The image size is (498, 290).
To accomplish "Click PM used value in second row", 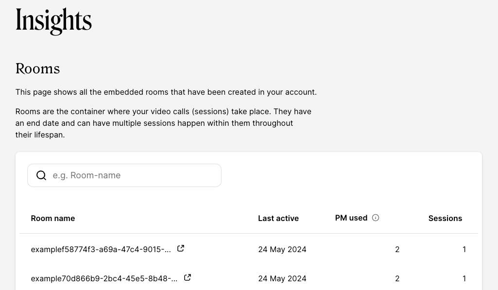I will (x=397, y=278).
